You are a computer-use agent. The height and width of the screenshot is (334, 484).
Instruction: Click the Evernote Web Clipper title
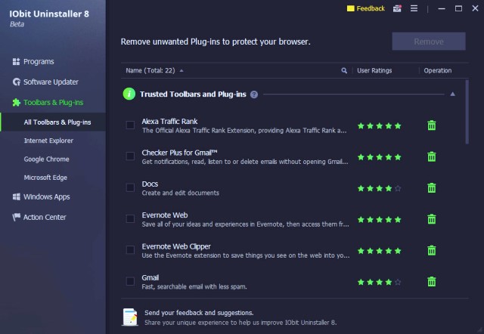tap(176, 246)
